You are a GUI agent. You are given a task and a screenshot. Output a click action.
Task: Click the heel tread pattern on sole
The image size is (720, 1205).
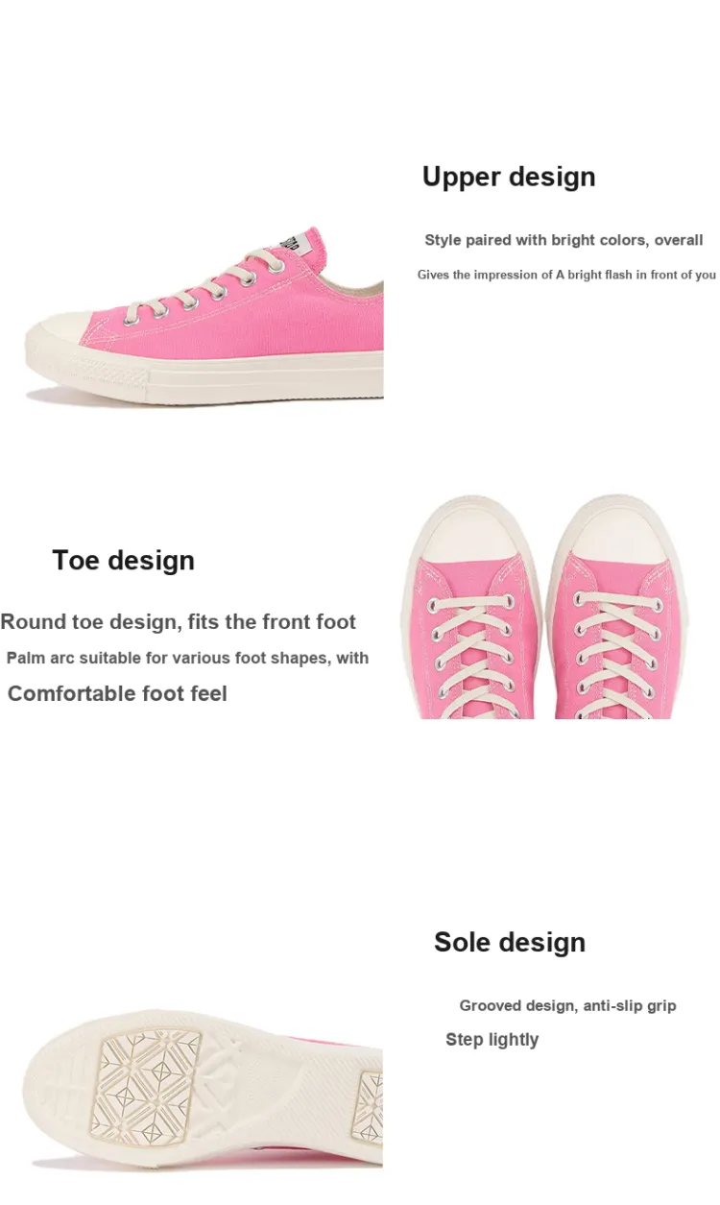click(x=371, y=1104)
